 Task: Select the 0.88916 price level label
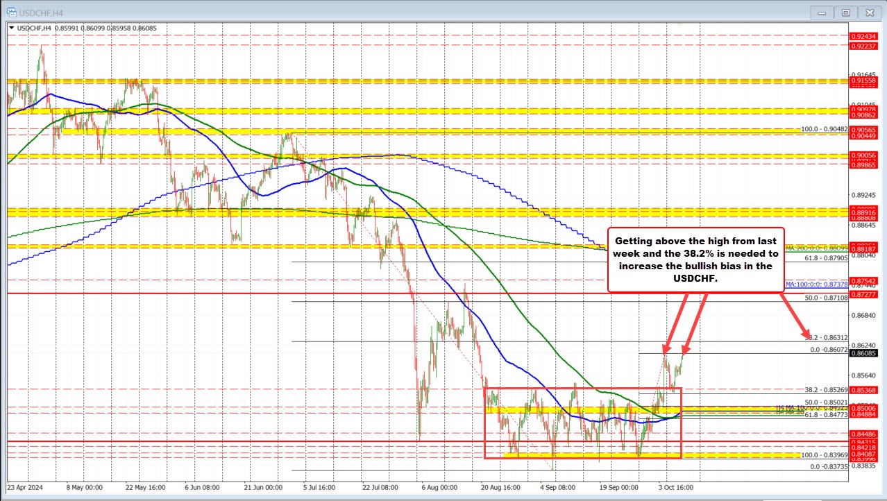(864, 212)
